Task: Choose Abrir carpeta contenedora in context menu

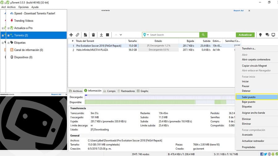Action: (x=256, y=60)
